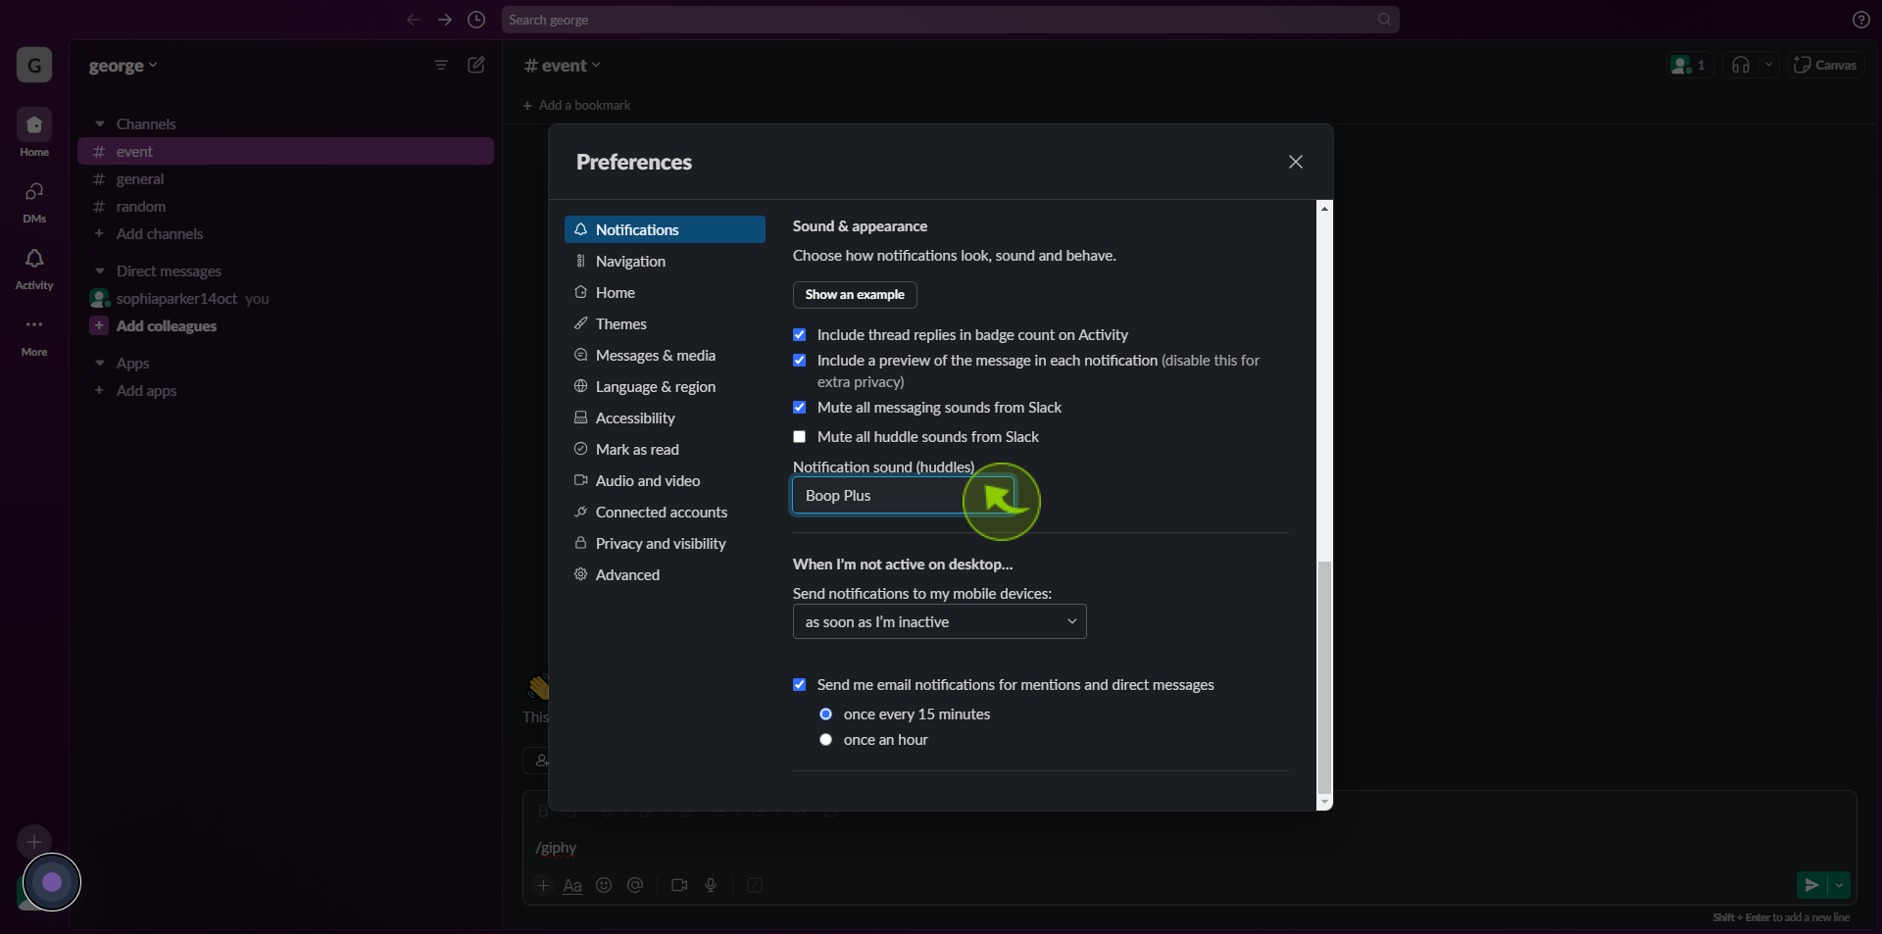Open send options chevron
Image resolution: width=1882 pixels, height=934 pixels.
coord(1839,885)
